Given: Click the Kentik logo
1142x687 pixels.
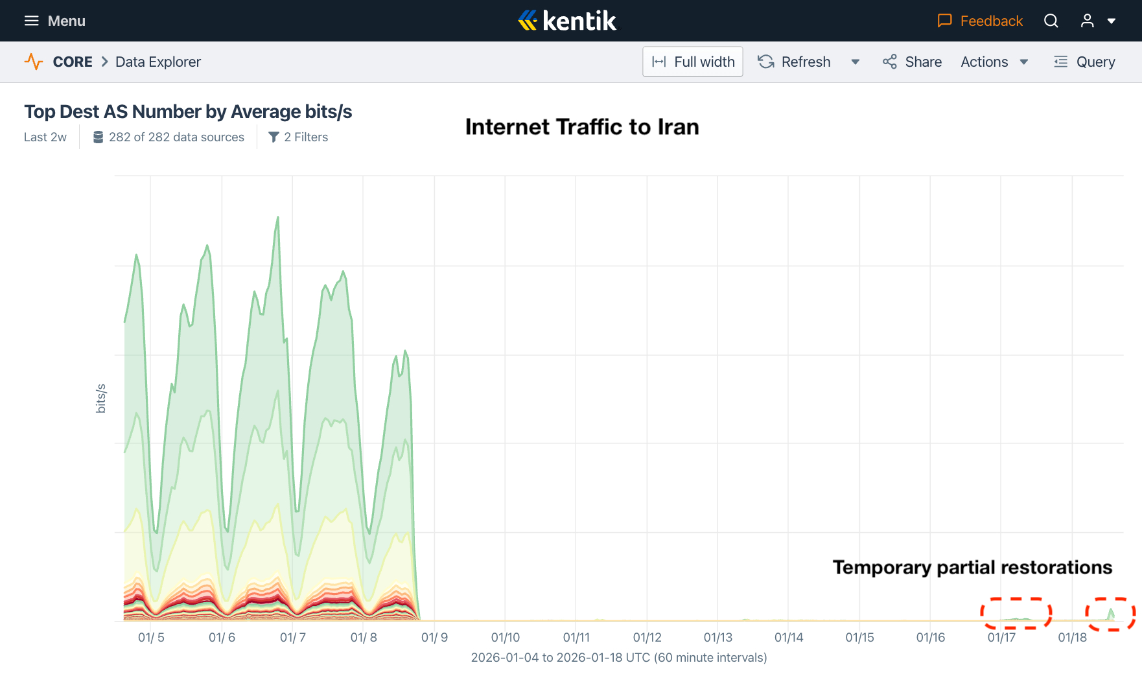Looking at the screenshot, I should pos(568,21).
